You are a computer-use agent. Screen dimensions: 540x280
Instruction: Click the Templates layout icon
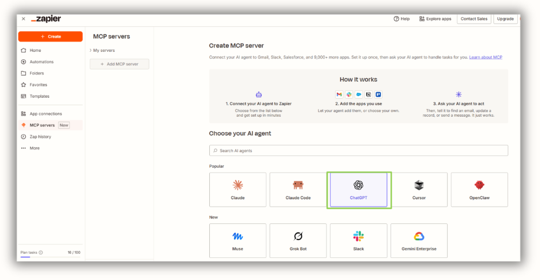23,96
